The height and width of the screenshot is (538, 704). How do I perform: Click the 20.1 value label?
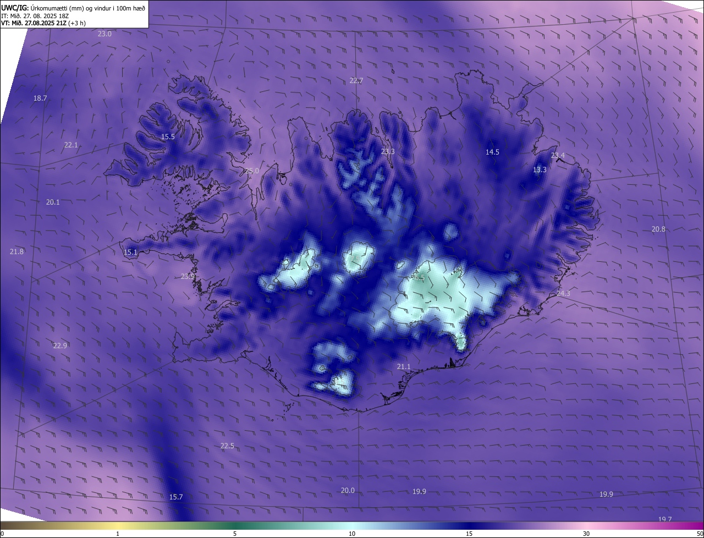pos(53,202)
